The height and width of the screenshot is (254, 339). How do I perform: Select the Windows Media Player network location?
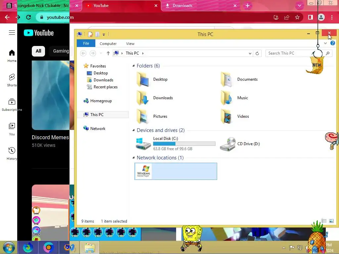click(x=176, y=171)
